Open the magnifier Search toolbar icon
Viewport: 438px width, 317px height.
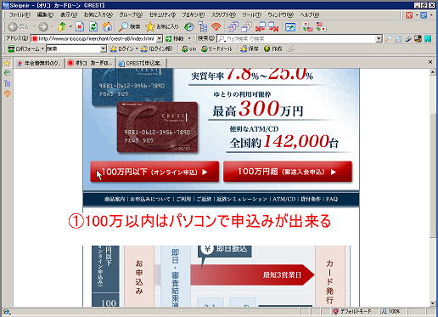129,26
